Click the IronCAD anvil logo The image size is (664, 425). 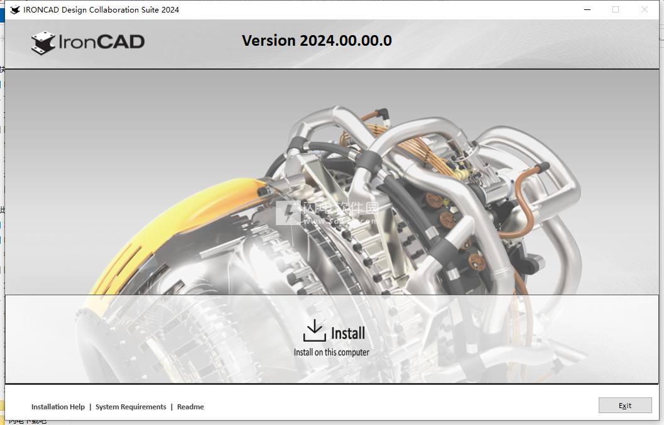pyautogui.click(x=43, y=43)
